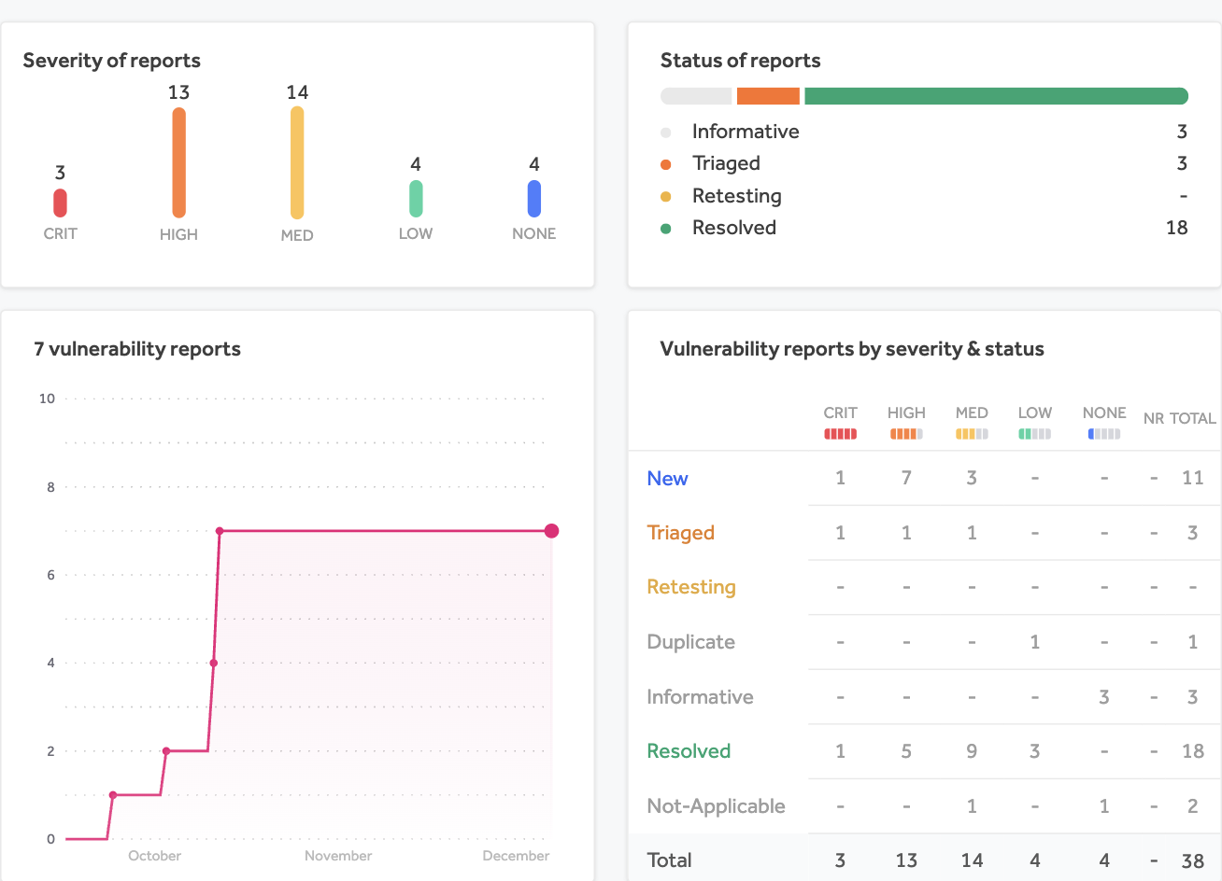Toggle the NONE column mini-bar indicator
The height and width of the screenshot is (881, 1222).
point(1103,433)
